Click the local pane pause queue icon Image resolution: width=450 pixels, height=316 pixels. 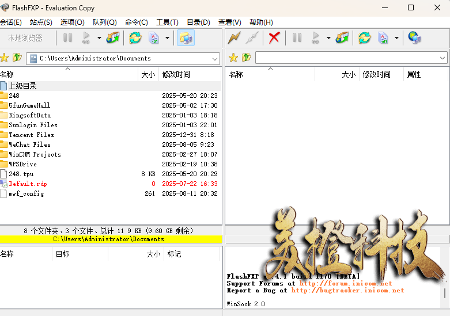click(x=68, y=37)
